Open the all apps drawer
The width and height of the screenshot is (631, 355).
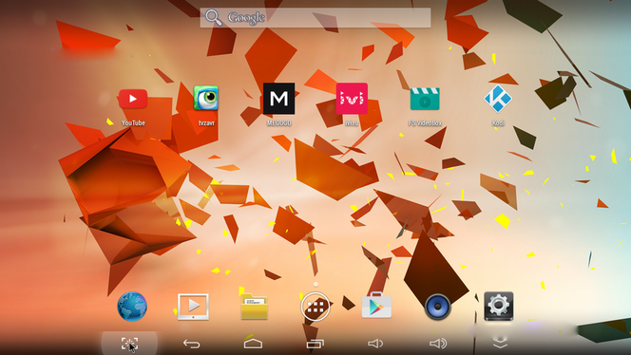tap(315, 307)
